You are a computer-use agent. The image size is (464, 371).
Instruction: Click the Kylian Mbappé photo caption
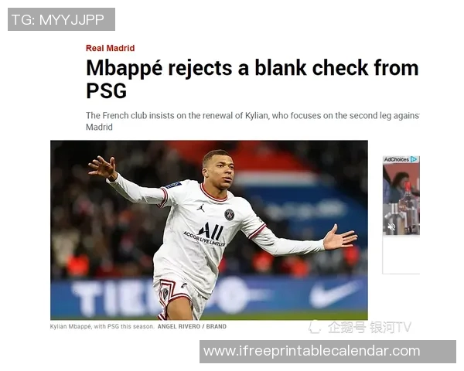point(102,326)
